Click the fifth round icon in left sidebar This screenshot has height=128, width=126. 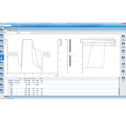point(1,52)
